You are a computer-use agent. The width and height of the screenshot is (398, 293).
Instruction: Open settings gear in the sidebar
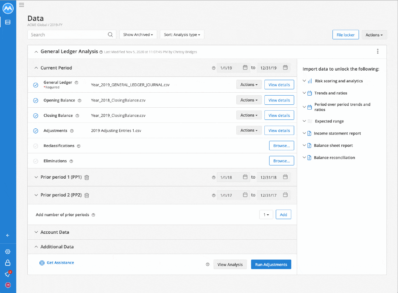pyautogui.click(x=8, y=252)
